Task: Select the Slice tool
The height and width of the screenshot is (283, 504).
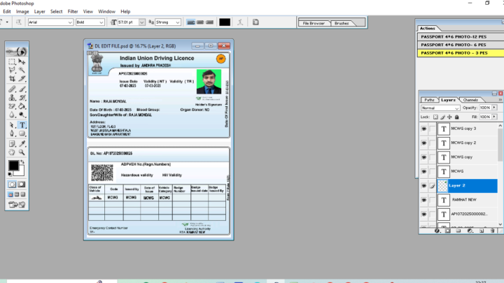Action: pos(22,78)
